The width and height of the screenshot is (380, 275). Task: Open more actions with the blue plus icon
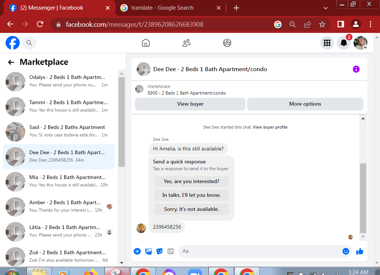coord(137,251)
